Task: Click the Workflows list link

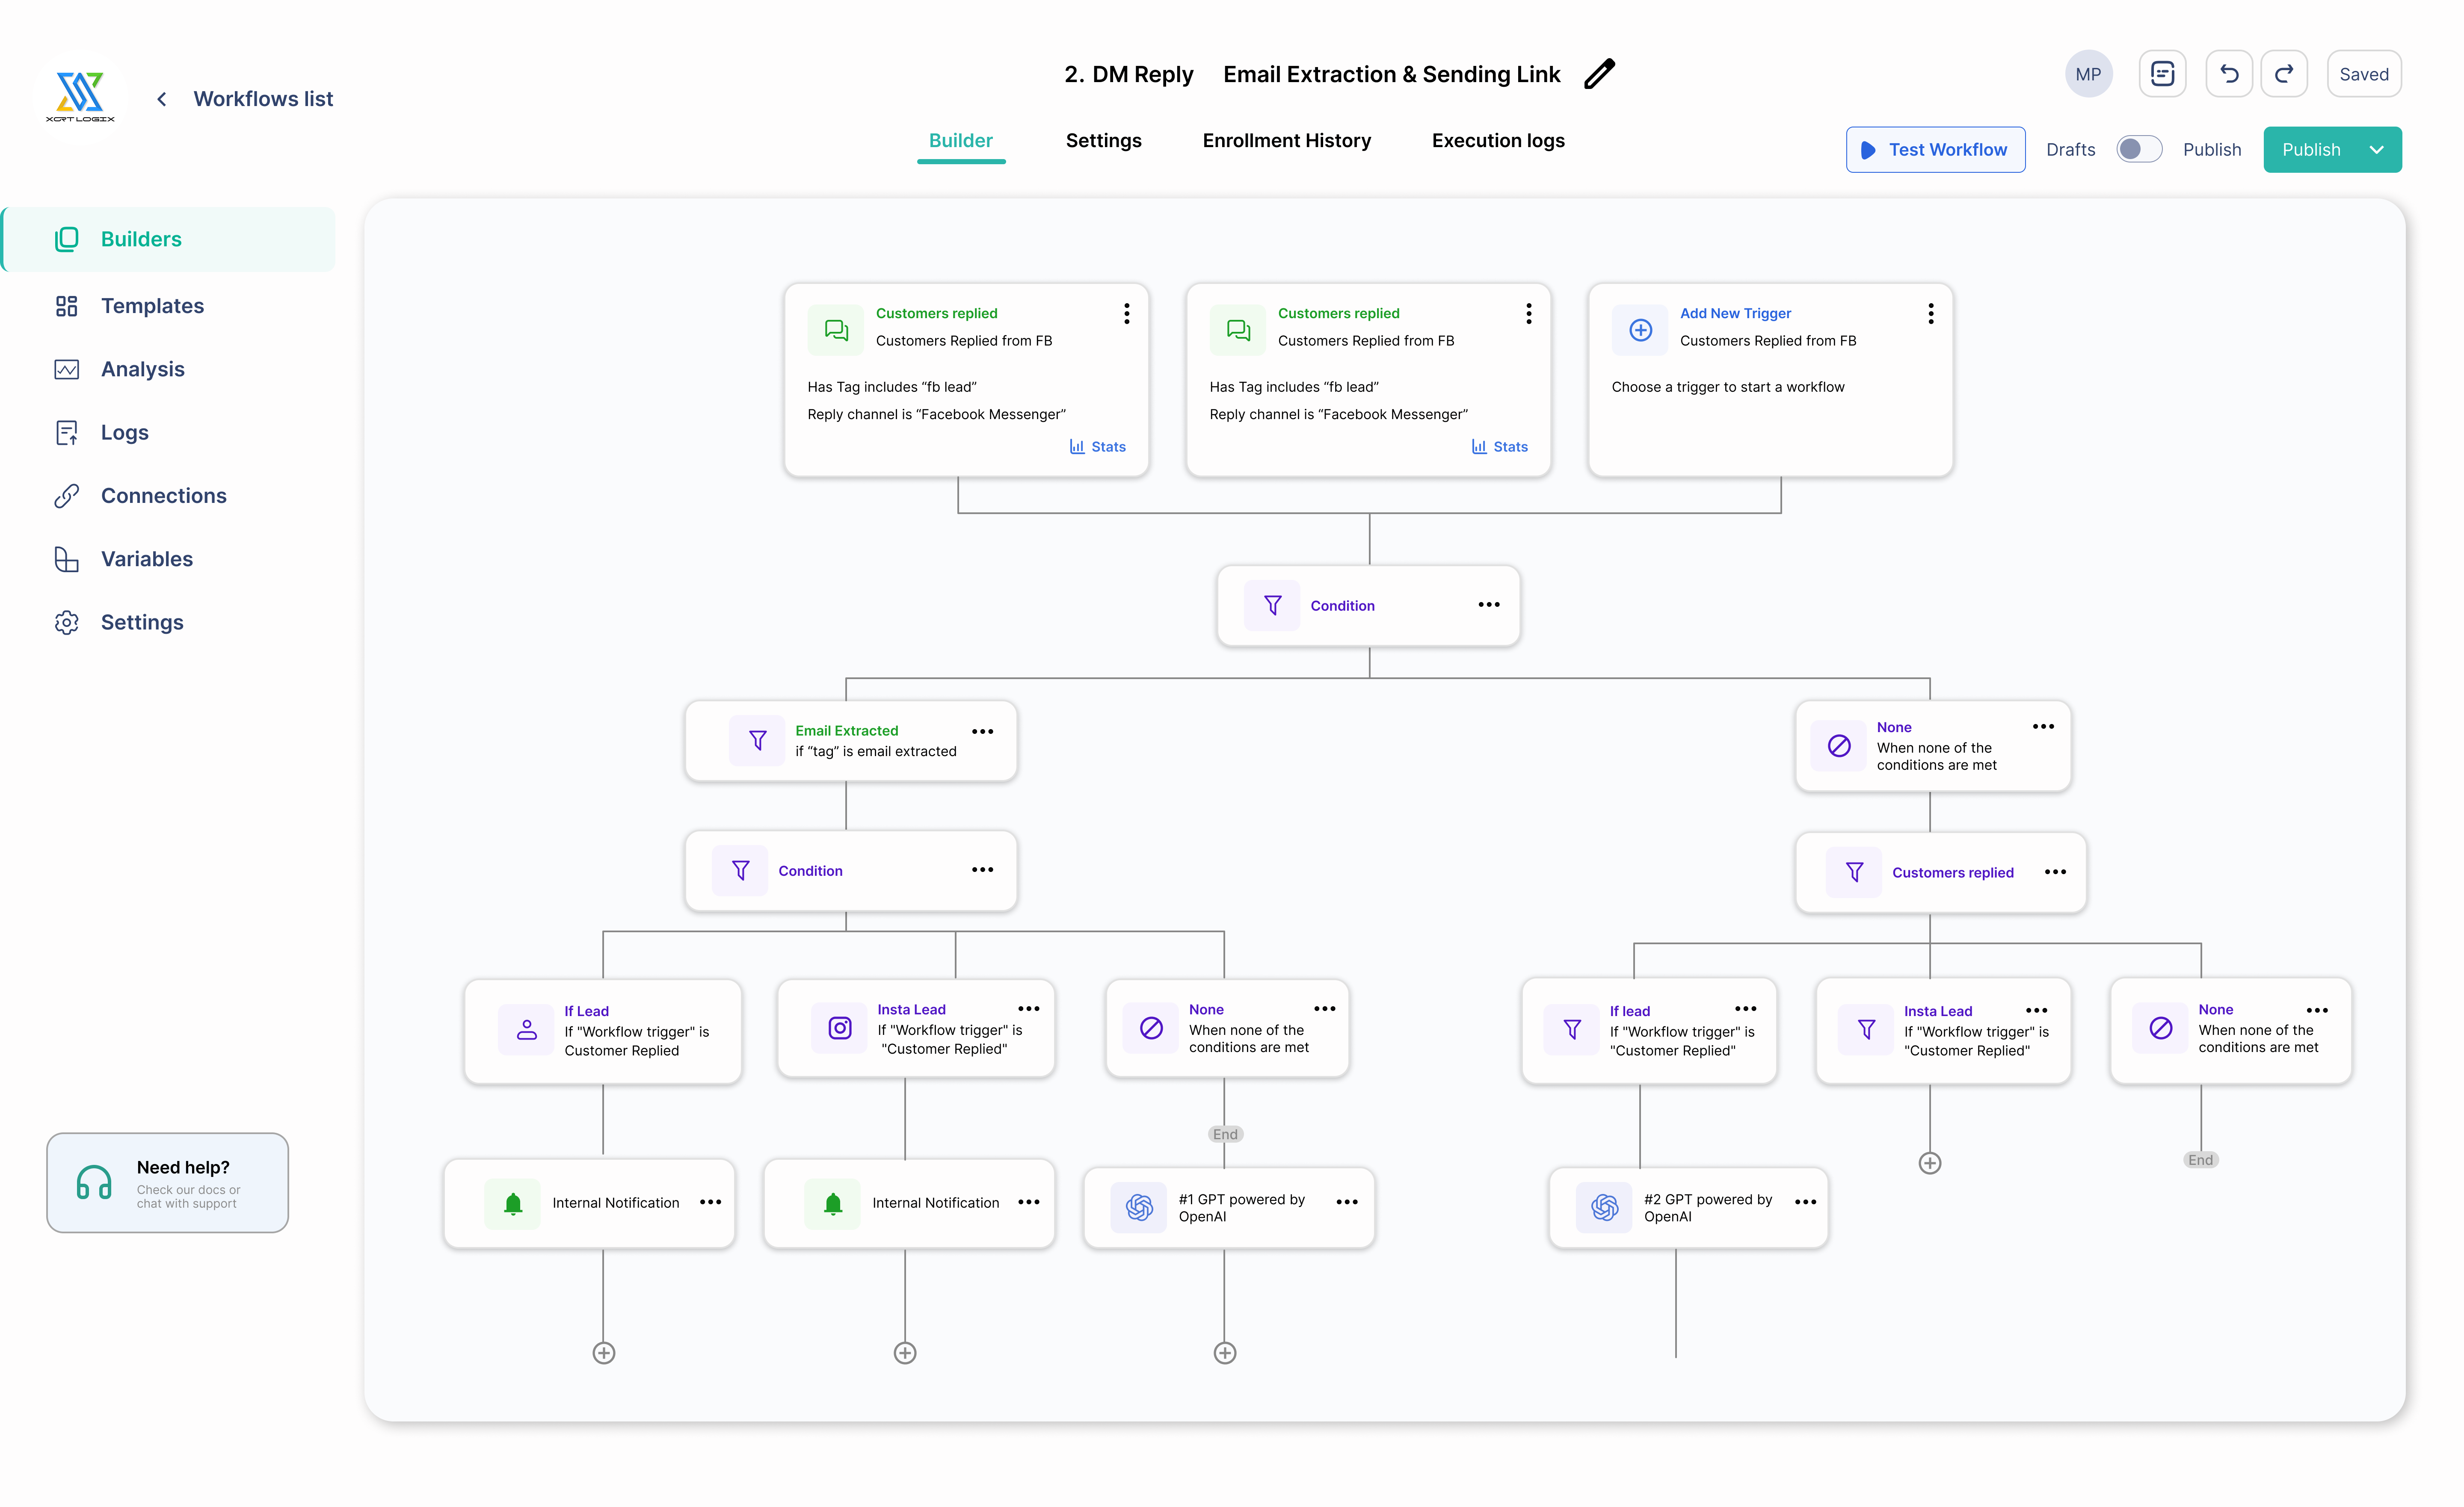Action: (x=263, y=99)
